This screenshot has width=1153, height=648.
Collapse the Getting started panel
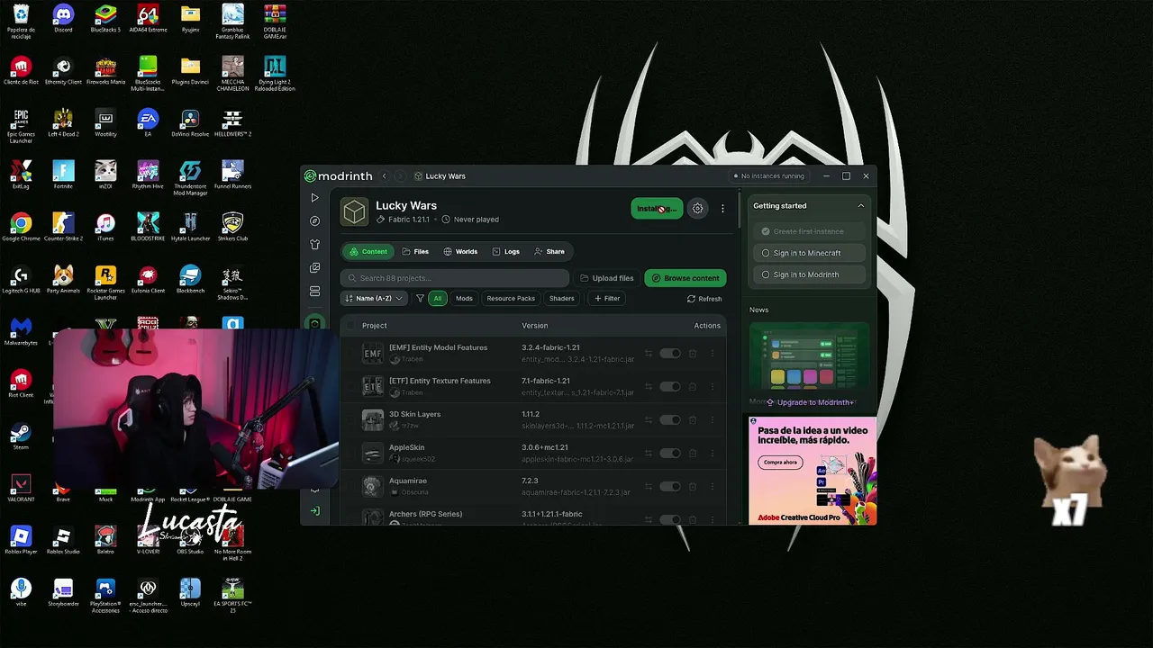(x=860, y=206)
